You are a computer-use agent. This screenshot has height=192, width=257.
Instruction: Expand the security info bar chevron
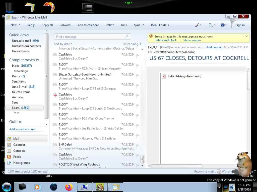pyautogui.click(x=246, y=36)
